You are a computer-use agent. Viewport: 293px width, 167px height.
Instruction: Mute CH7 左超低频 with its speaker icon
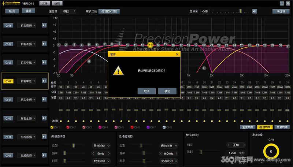[x=44, y=137]
